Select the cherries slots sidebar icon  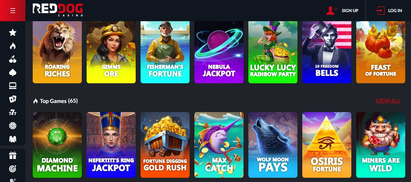point(13,59)
